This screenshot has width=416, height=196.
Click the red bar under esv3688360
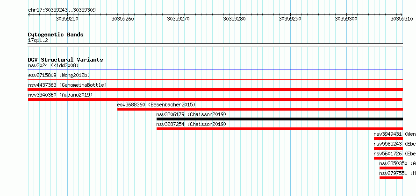260,109
